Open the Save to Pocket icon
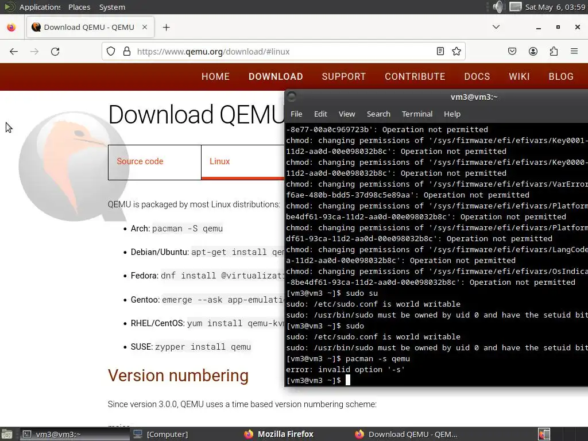This screenshot has width=588, height=441. pyautogui.click(x=512, y=51)
